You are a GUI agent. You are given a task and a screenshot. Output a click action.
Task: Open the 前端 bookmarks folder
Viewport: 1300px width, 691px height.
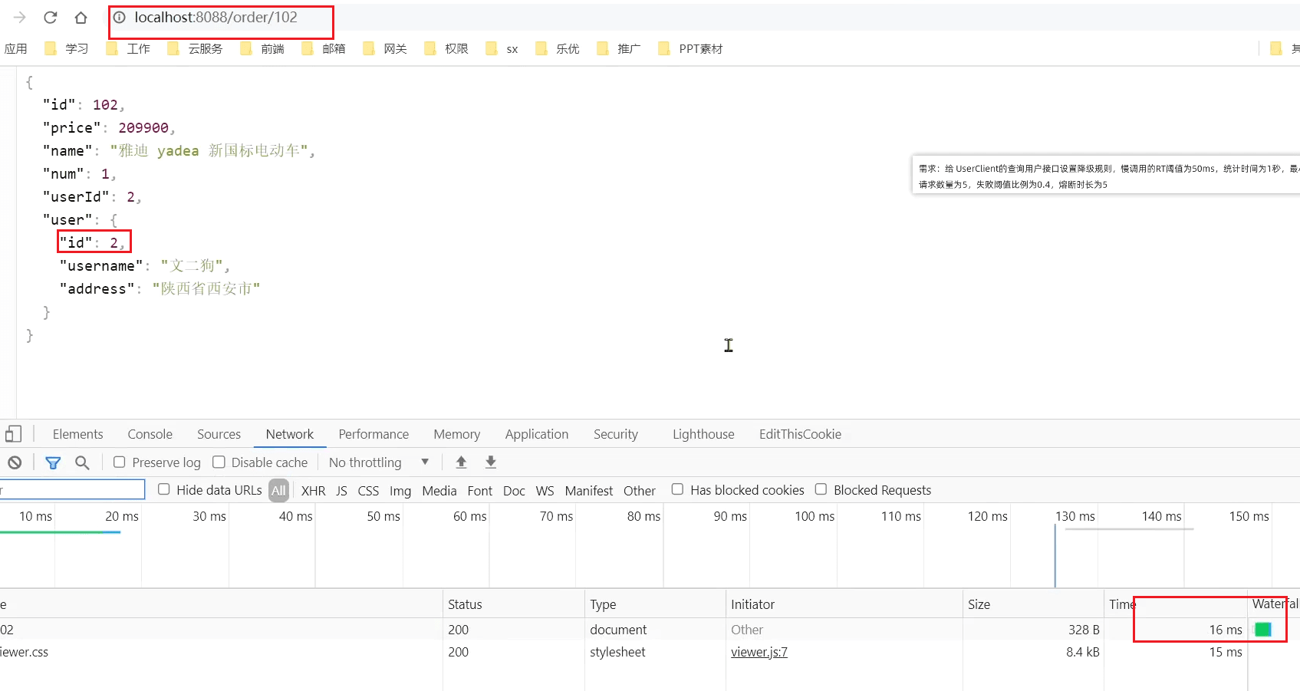tap(262, 49)
